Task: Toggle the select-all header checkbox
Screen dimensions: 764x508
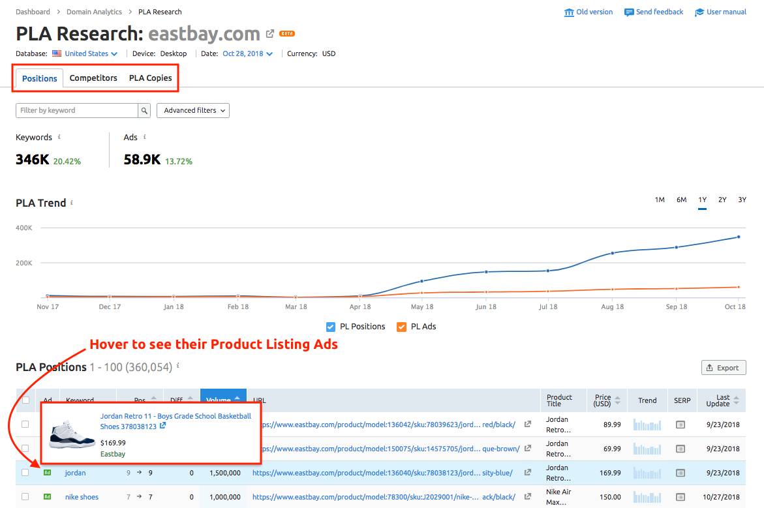Action: coord(26,400)
